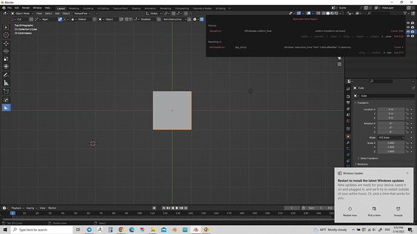The height and width of the screenshot is (234, 417).
Task: Toggle camera view in viewport
Action: point(340,58)
